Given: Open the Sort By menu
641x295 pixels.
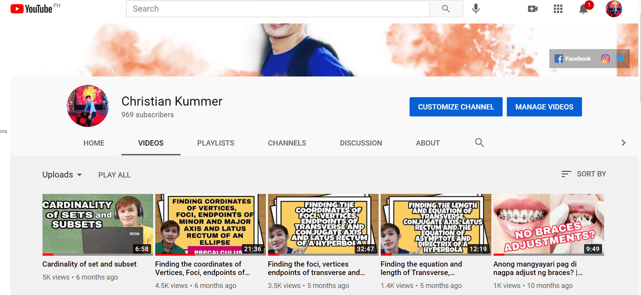Looking at the screenshot, I should pos(583,174).
